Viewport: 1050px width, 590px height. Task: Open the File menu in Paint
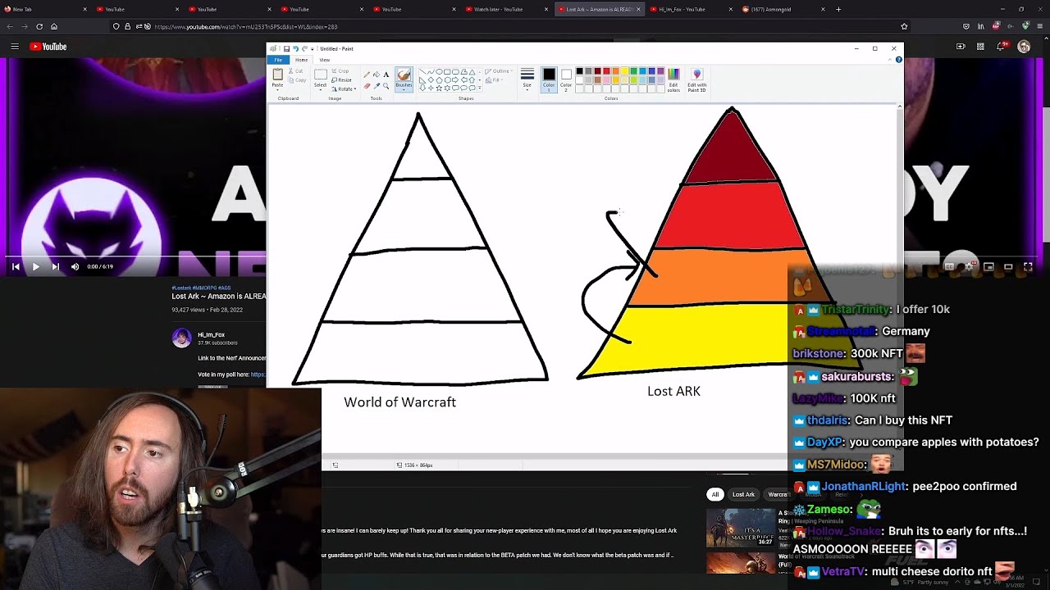click(x=278, y=60)
